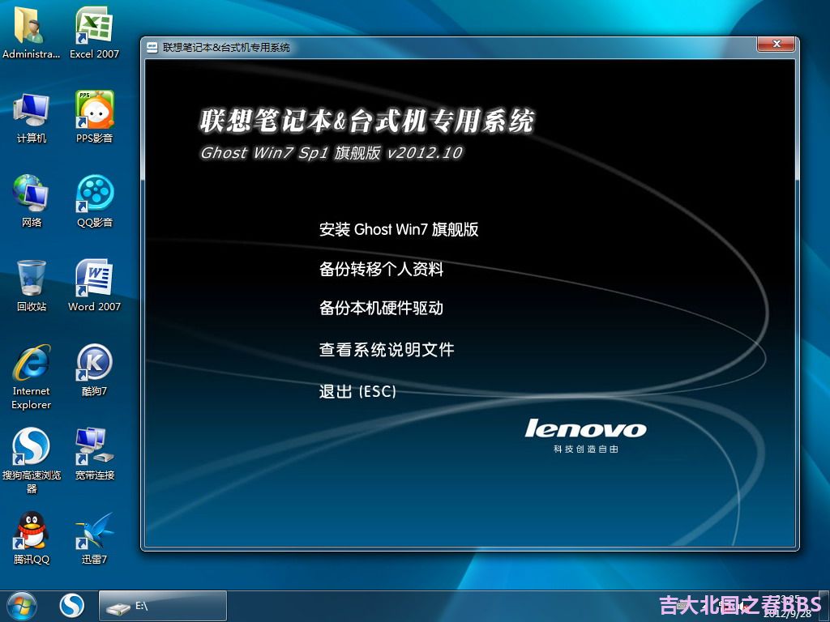This screenshot has height=622, width=830.
Task: Launch QQ影音 media player shortcut
Action: pyautogui.click(x=94, y=202)
